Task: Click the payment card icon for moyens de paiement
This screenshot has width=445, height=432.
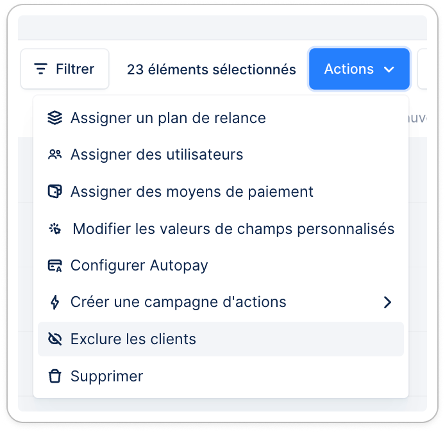Action: 55,192
